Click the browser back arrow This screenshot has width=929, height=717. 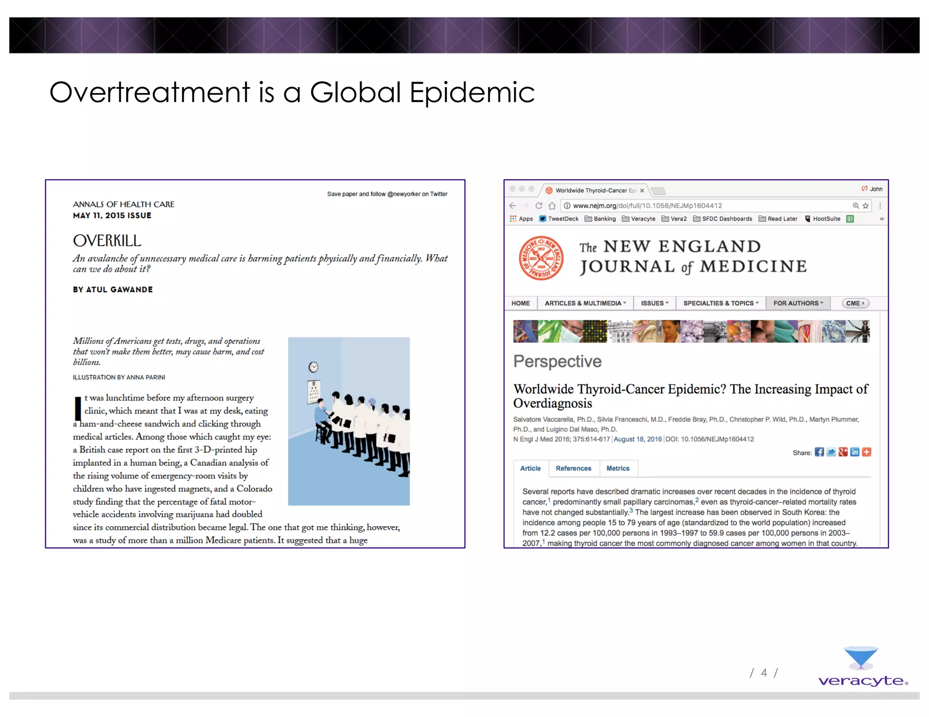(x=513, y=206)
